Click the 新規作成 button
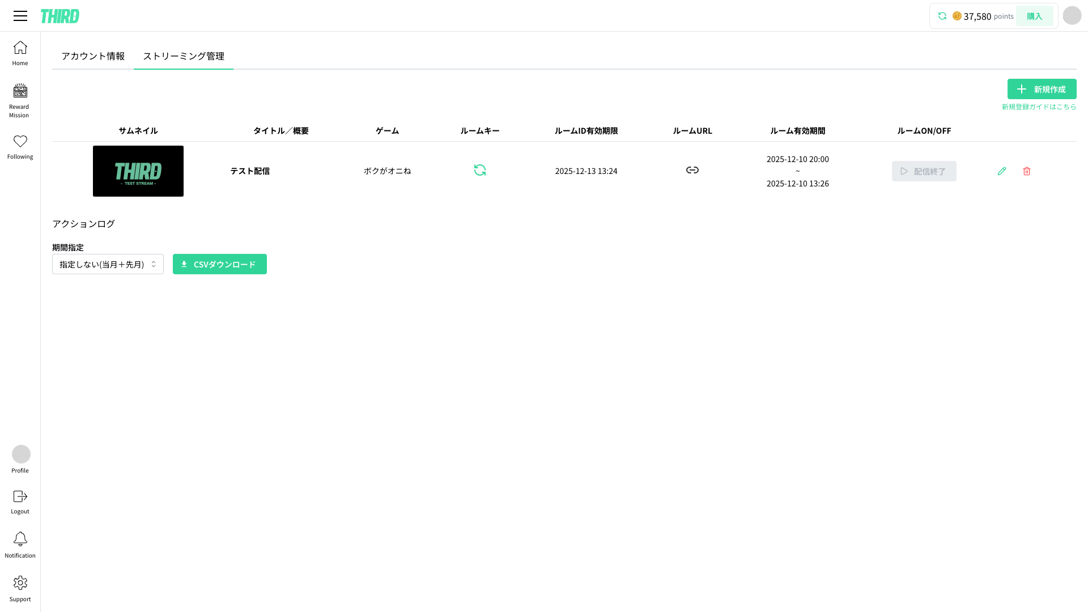The height and width of the screenshot is (612, 1088). (x=1042, y=89)
